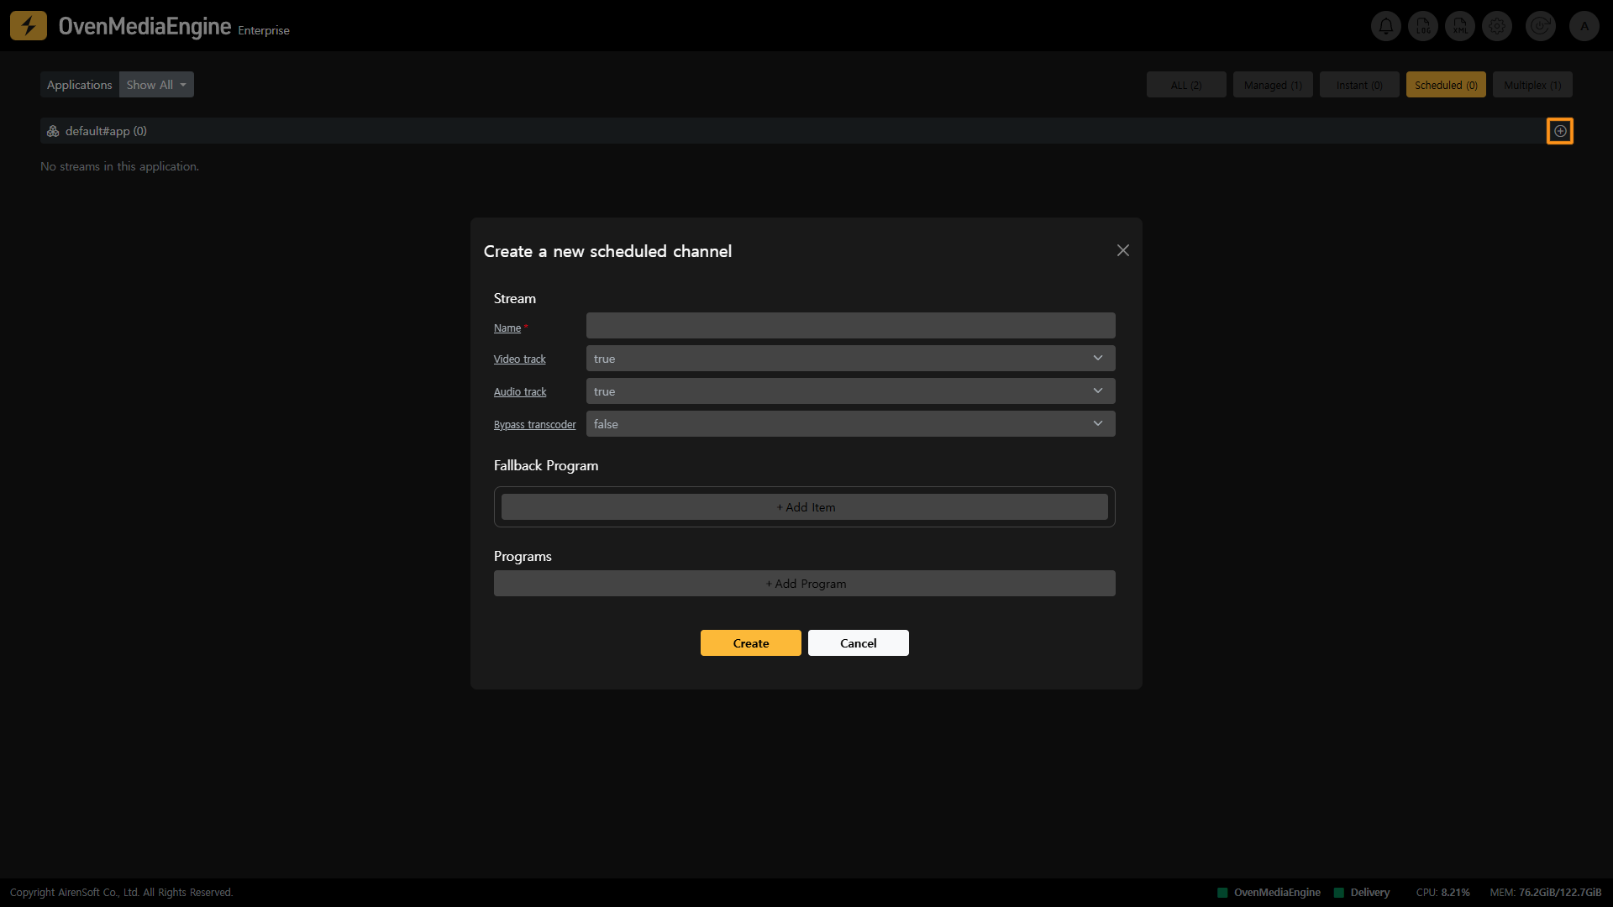Close the scheduled channel dialog
This screenshot has width=1613, height=907.
(x=1122, y=250)
